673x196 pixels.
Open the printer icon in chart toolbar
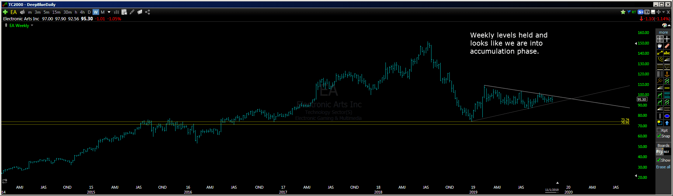[x=22, y=12]
